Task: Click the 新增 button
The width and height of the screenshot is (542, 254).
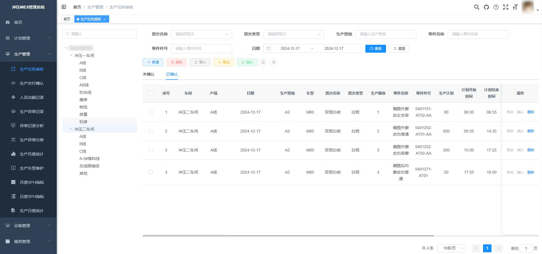Action: (153, 62)
